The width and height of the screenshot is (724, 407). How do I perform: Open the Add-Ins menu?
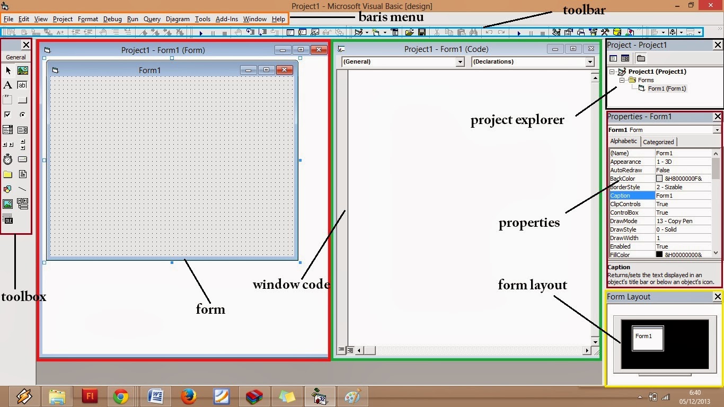(227, 19)
